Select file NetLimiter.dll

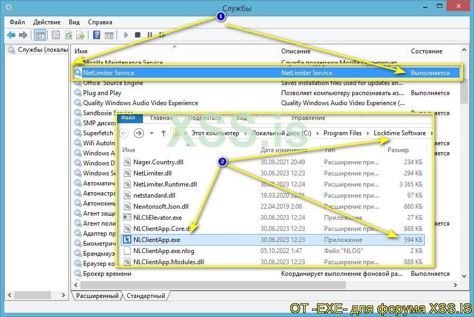pyautogui.click(x=153, y=173)
